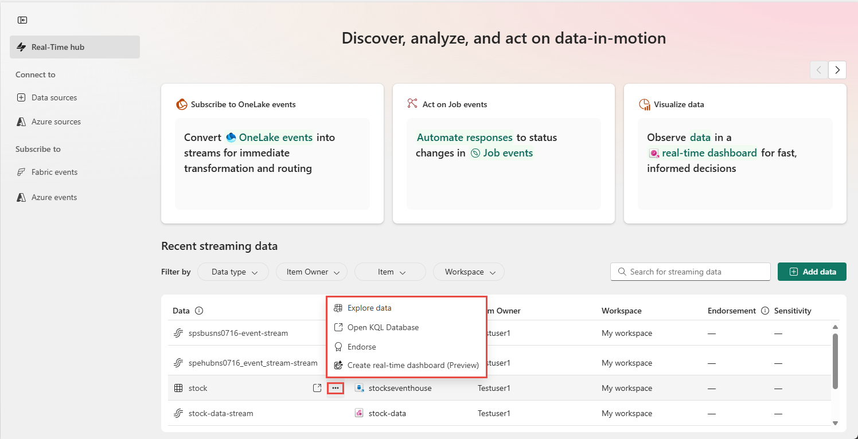Click the Data sources plus icon
Viewport: 858px width, 439px height.
pos(21,97)
